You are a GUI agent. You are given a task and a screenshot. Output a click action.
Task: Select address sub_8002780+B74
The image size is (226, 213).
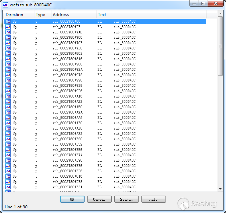tap(68, 155)
